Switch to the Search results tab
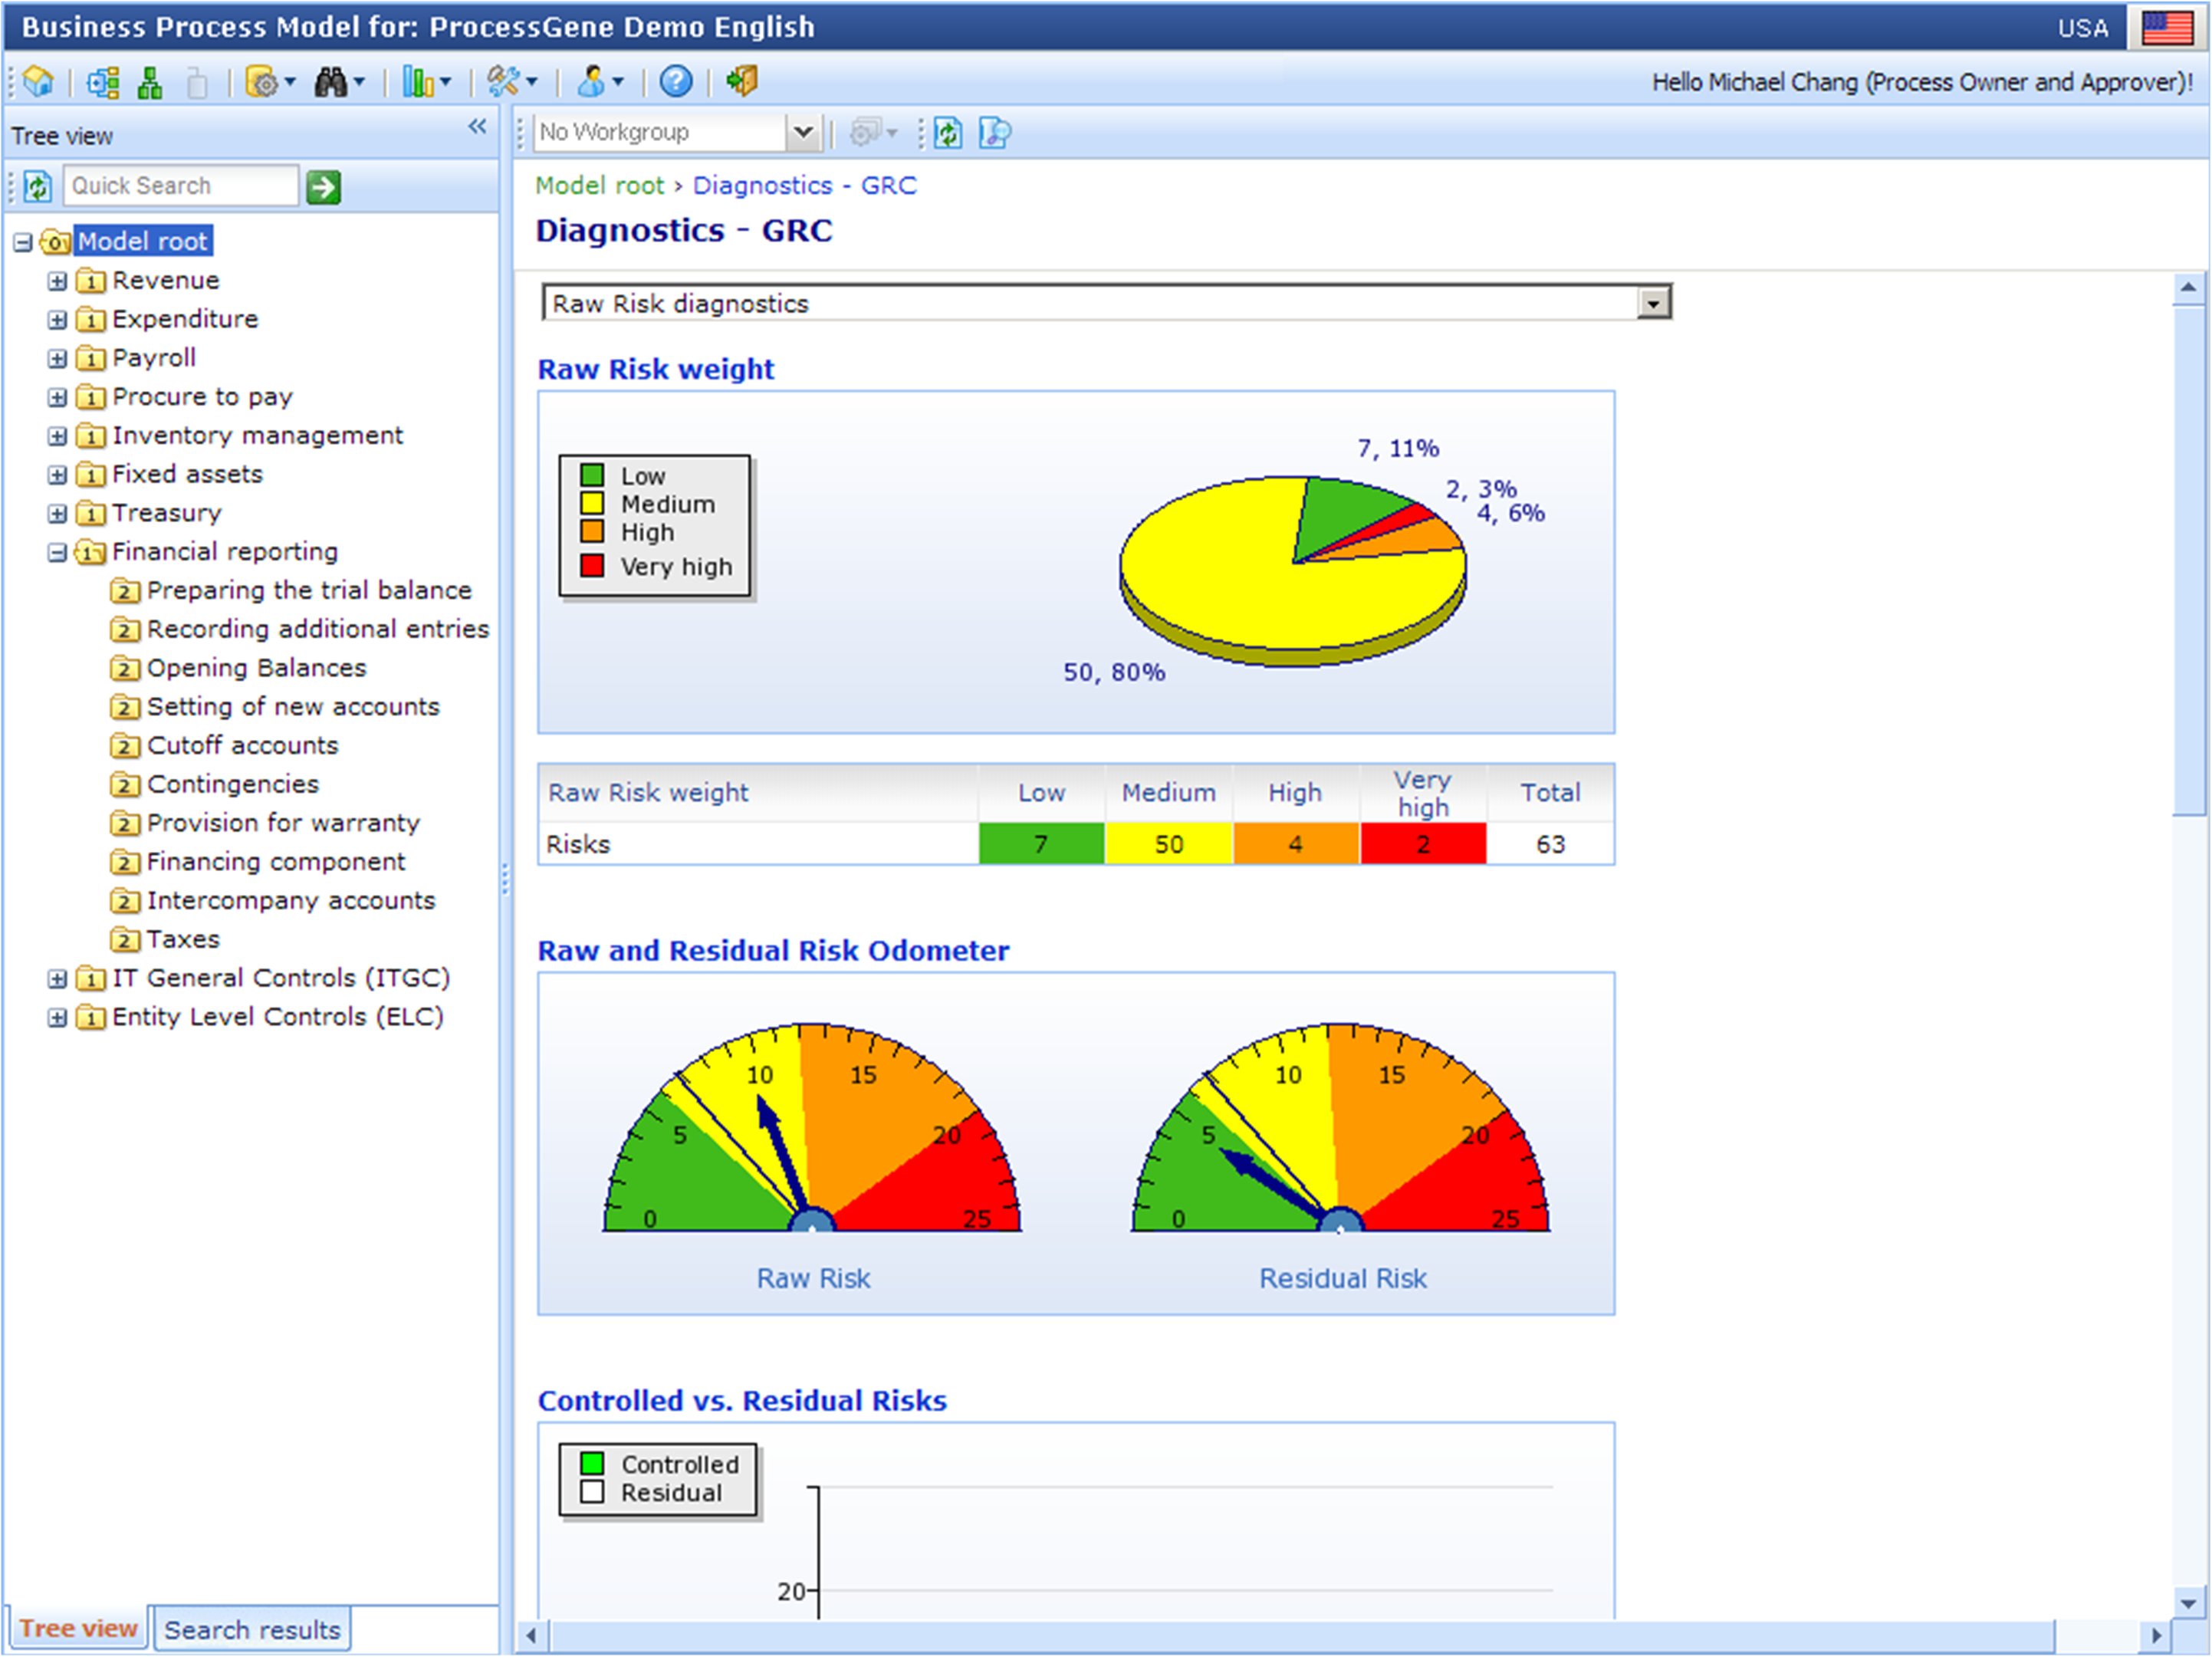This screenshot has width=2212, height=1657. coord(252,1629)
